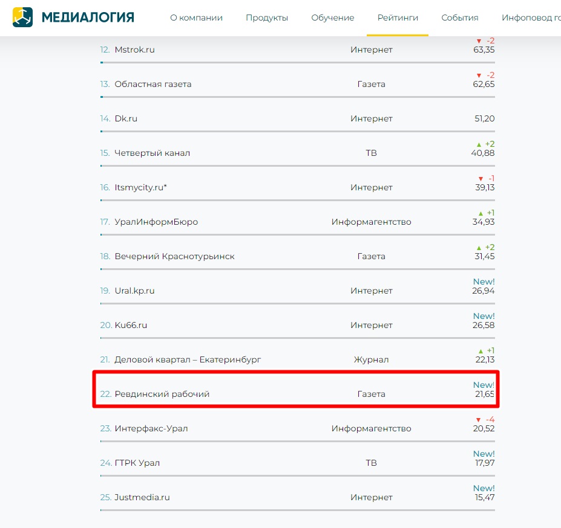Viewport: 561px width, 528px height.
Task: Click the progress bar under Justmedia.ru
Action: coord(297,510)
